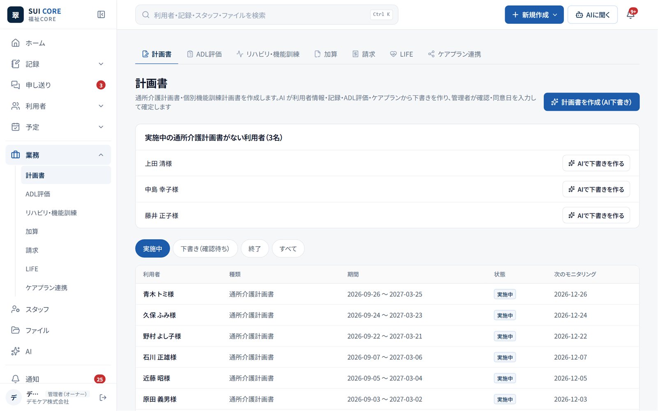Viewport: 658px width, 411px height.
Task: Expand the 予定 menu chevron
Action: 101,127
